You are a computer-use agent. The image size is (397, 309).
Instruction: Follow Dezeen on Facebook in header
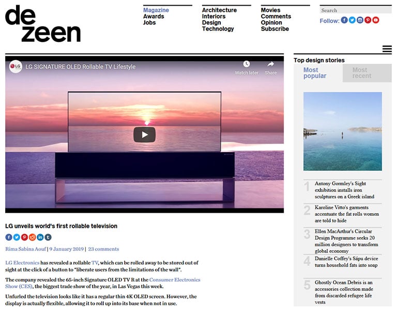point(344,20)
